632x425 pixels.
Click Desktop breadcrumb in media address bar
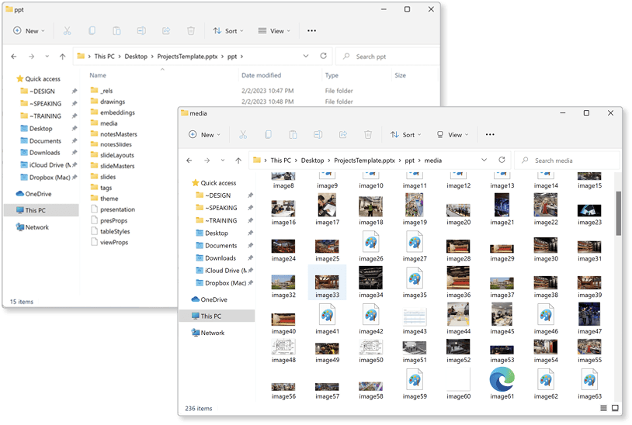[312, 161]
